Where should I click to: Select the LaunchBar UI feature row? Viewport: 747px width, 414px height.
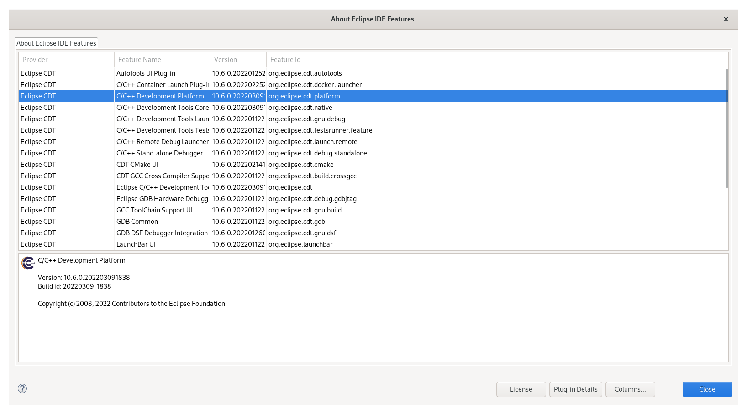[136, 244]
